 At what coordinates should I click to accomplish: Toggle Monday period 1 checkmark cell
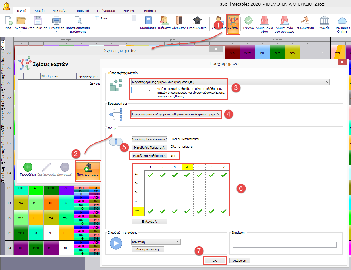150,175
